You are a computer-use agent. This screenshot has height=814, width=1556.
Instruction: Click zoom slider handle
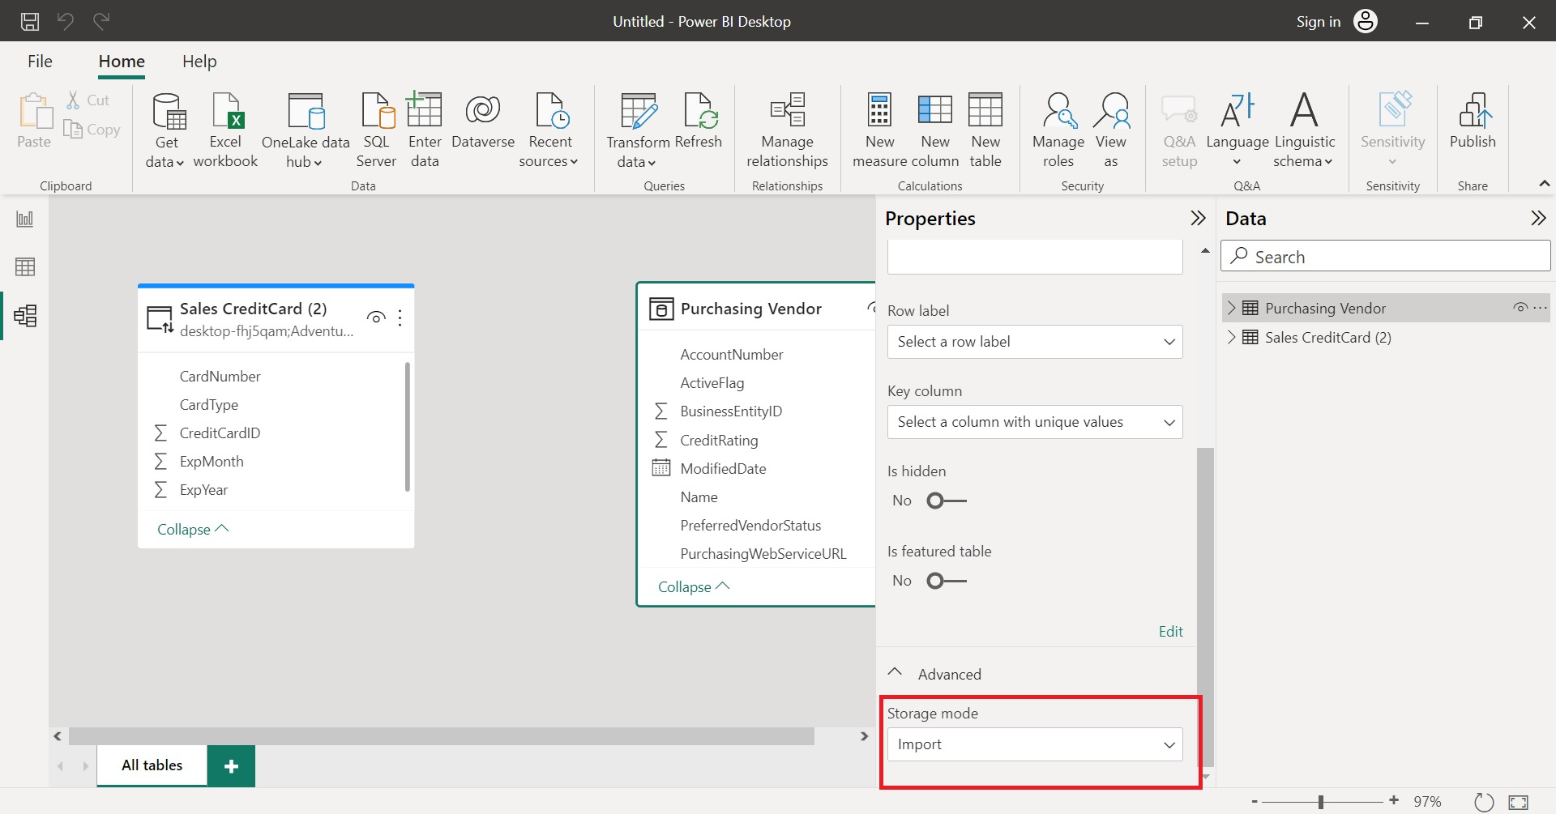point(1321,802)
